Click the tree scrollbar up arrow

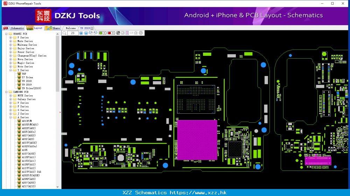[x=58, y=34]
